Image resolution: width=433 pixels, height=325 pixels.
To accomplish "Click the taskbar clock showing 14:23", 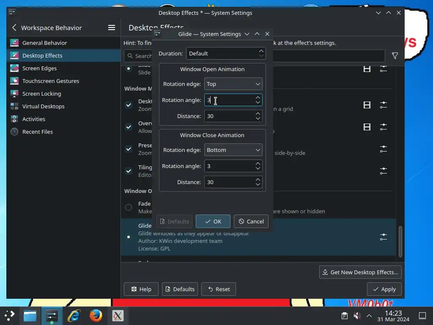I will (x=393, y=316).
